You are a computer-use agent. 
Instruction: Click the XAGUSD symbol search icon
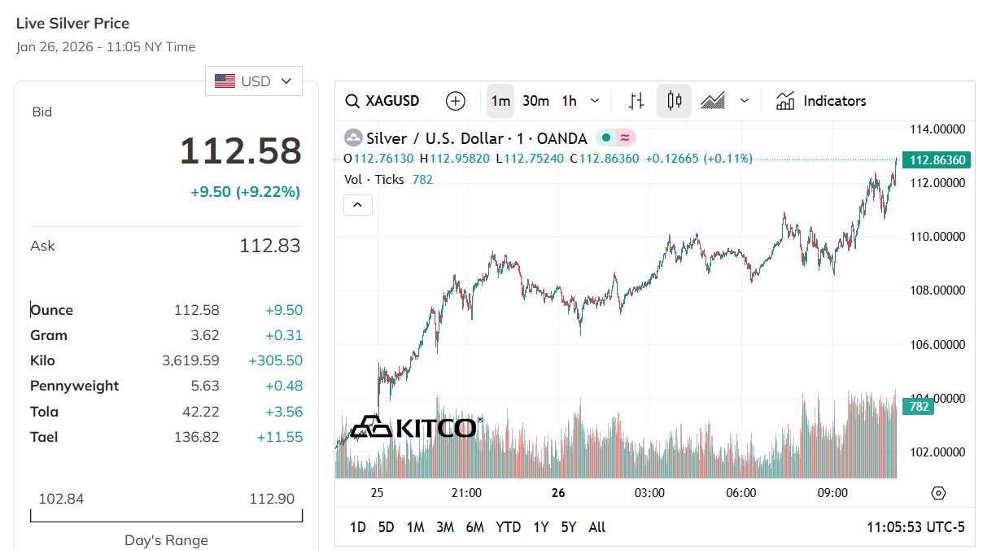click(x=352, y=101)
